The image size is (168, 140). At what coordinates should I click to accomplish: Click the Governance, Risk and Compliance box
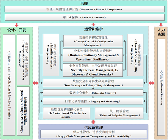point(84,9)
